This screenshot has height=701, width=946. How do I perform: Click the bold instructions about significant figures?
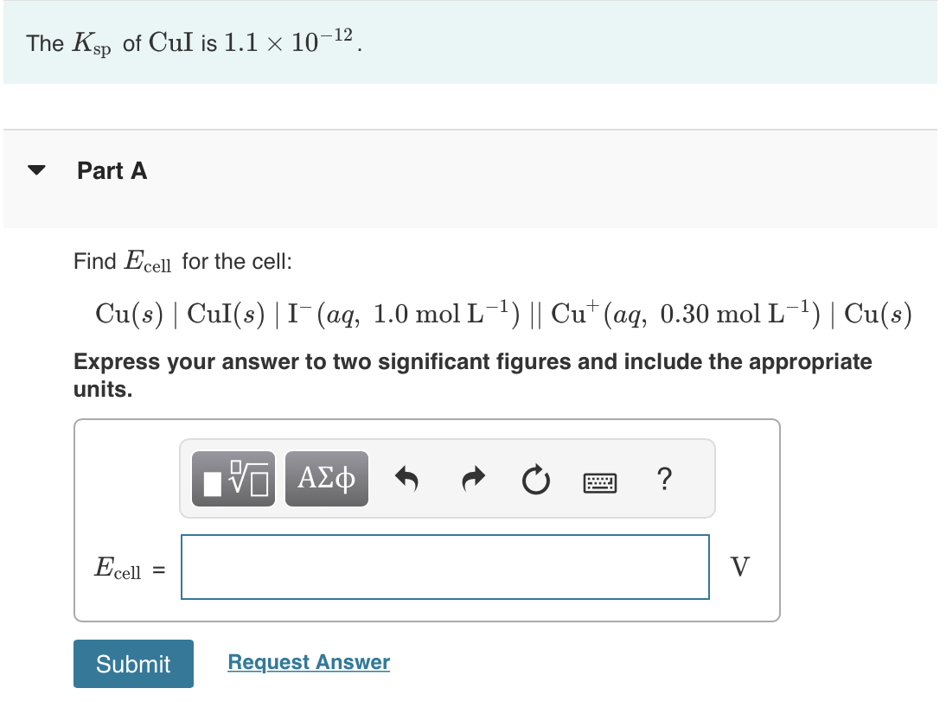[472, 374]
